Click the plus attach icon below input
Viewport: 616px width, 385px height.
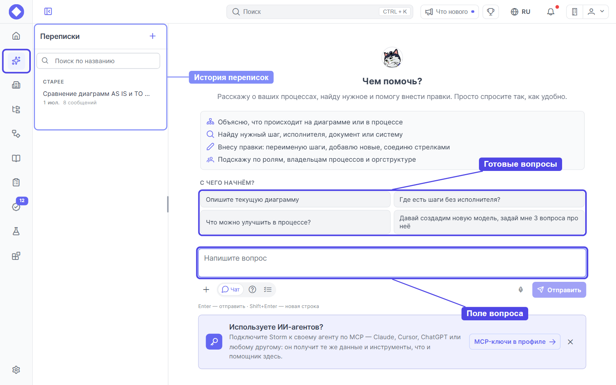coord(206,290)
